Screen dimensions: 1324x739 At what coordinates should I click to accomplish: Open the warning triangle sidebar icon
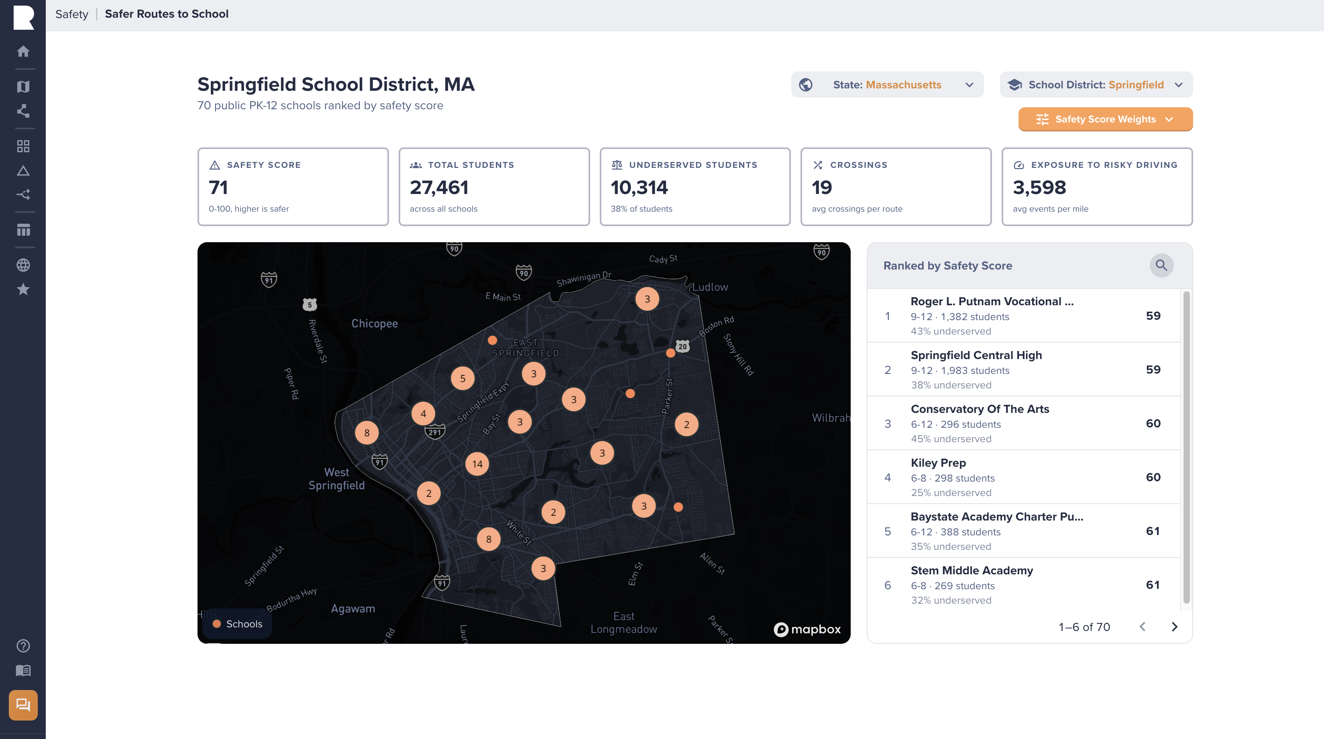[x=23, y=171]
